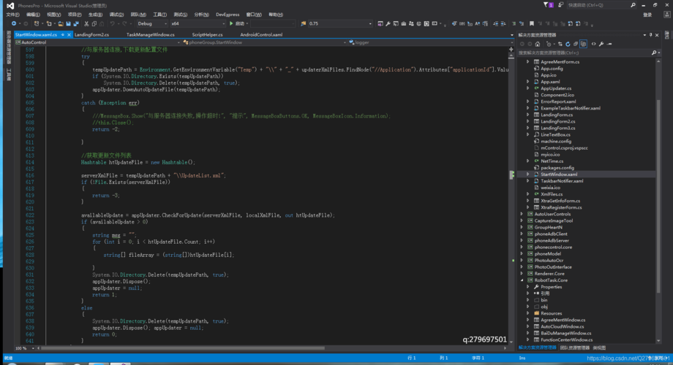Screen dimensions: 673x365
Task: Collapse the RobotTask.Core project node
Action: 522,280
